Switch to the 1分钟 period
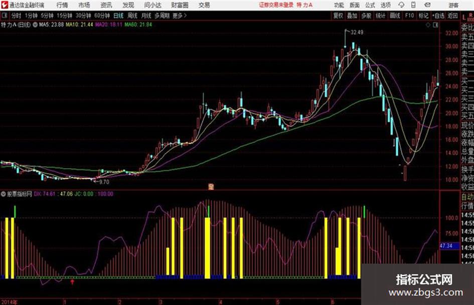Image resolution: width=474 pixels, height=305 pixels. click(x=31, y=16)
